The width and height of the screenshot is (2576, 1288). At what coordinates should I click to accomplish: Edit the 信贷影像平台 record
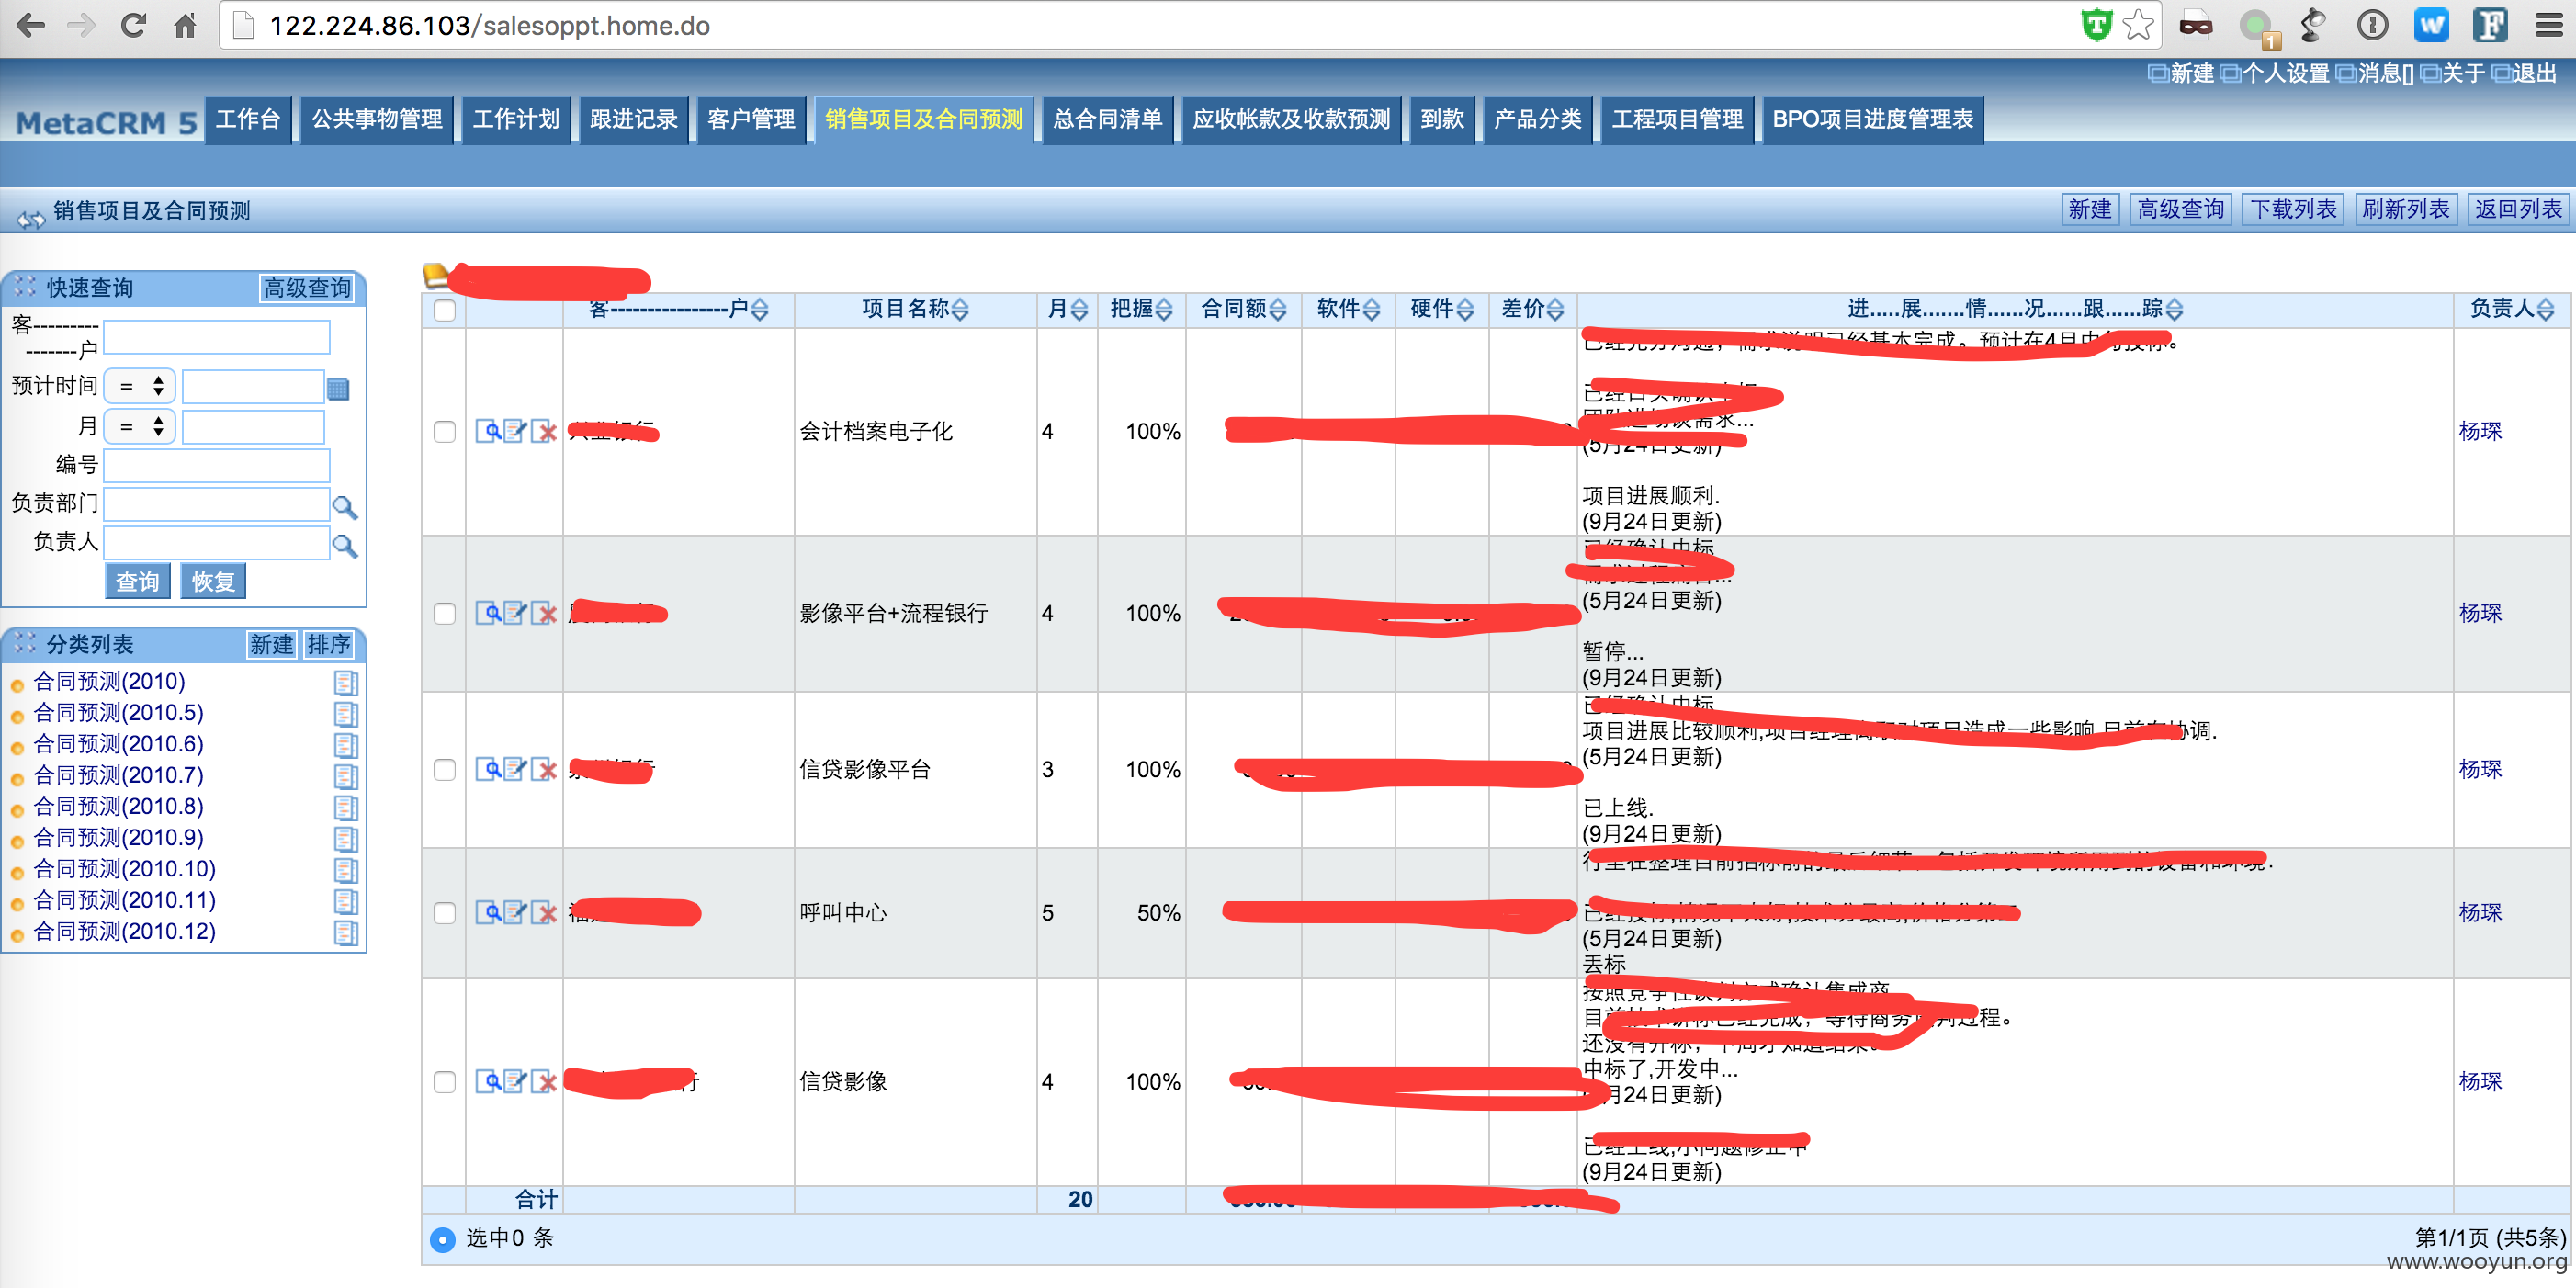(x=515, y=769)
